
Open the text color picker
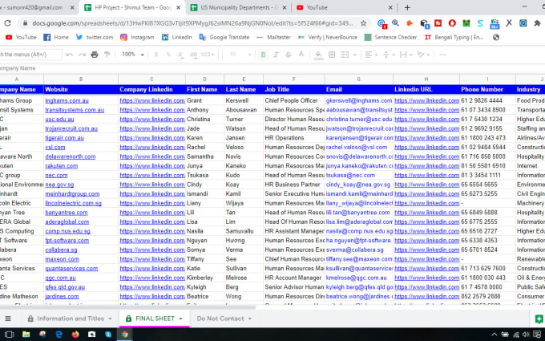pyautogui.click(x=301, y=55)
